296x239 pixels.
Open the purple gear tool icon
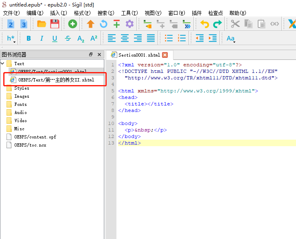[x=129, y=24]
